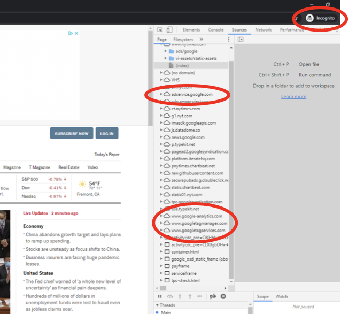The width and height of the screenshot is (348, 314).
Task: Switch to the Sources tab
Action: [x=239, y=30]
